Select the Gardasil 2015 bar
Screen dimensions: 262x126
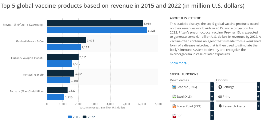pos(64,47)
